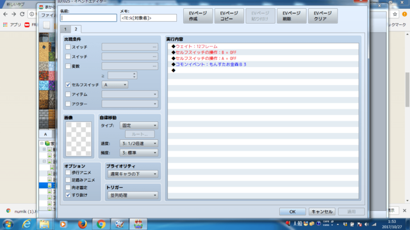Open the Windows Start menu
This screenshot has width=410, height=230.
click(x=8, y=224)
